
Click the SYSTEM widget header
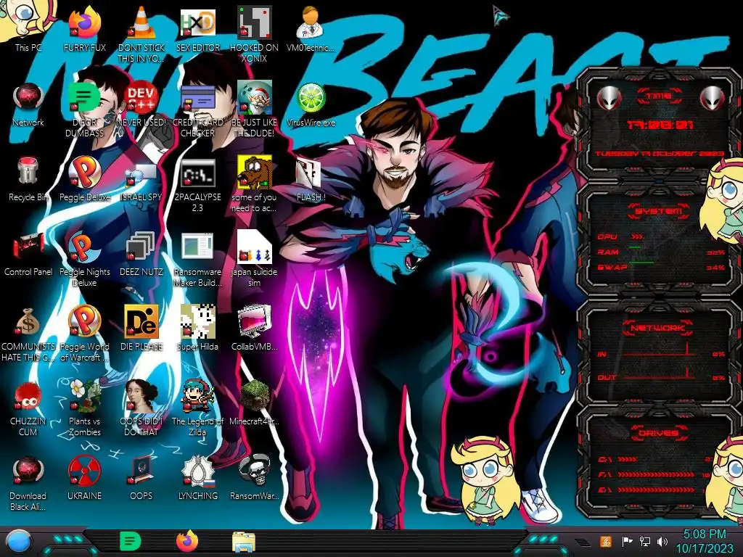(658, 211)
